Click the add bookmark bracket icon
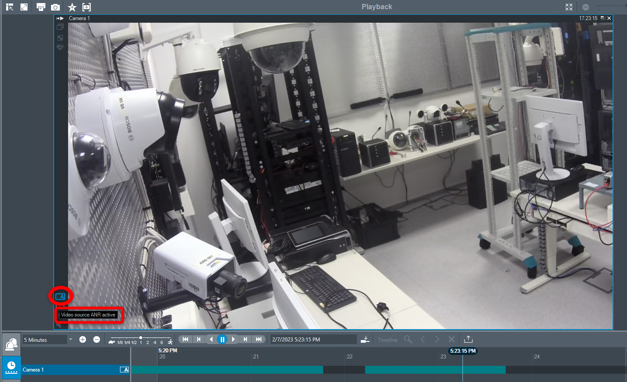This screenshot has height=382, width=627. pos(87,7)
